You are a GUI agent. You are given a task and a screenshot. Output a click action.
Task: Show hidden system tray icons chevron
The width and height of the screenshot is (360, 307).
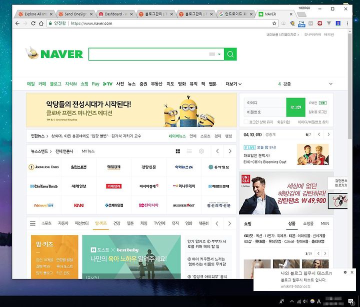[292, 301]
